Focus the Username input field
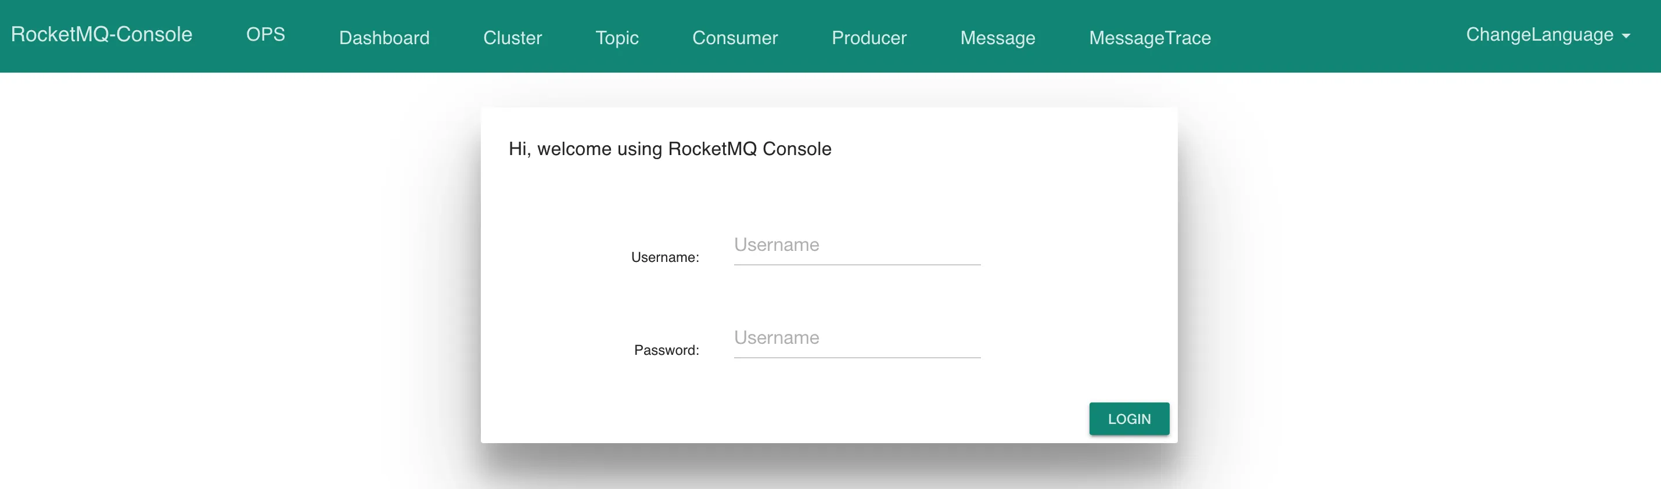1661x489 pixels. tap(857, 245)
